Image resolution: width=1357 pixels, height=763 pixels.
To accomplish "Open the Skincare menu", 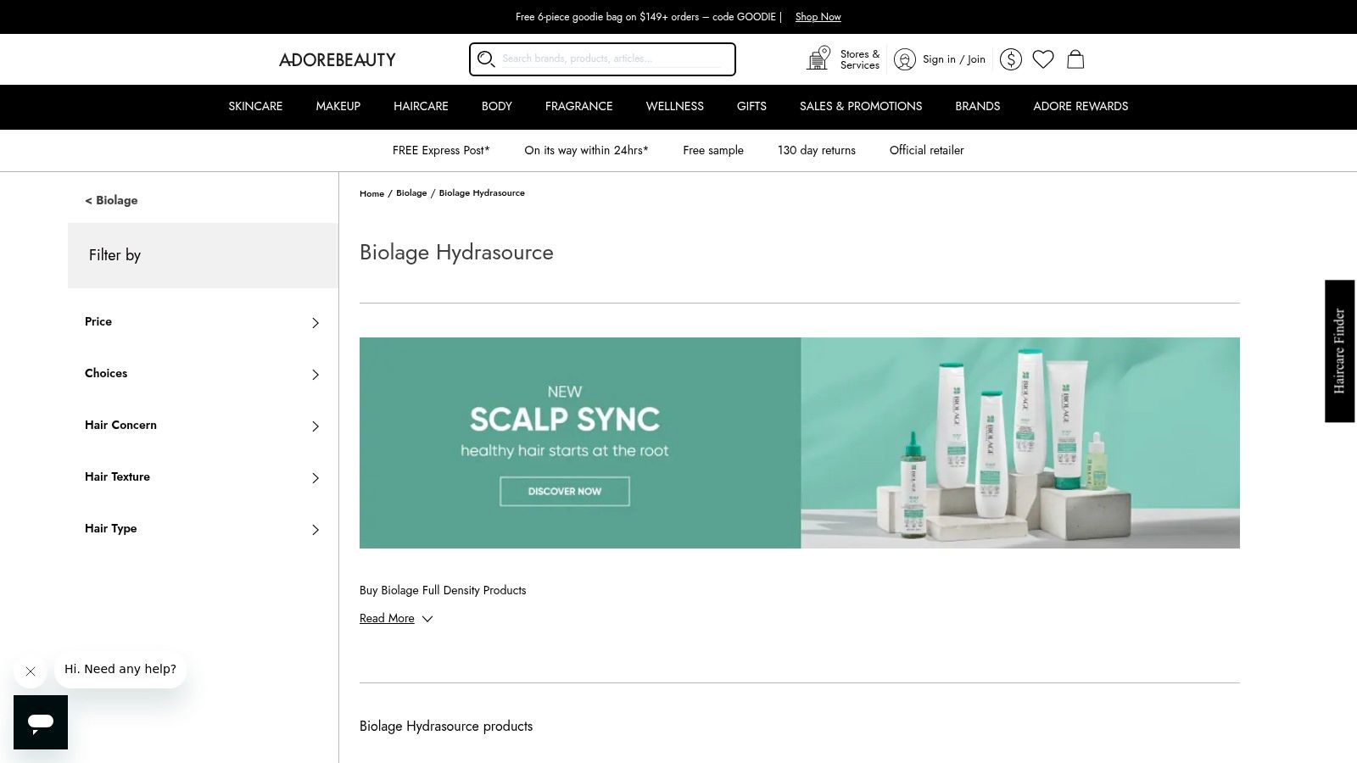I will (x=255, y=106).
